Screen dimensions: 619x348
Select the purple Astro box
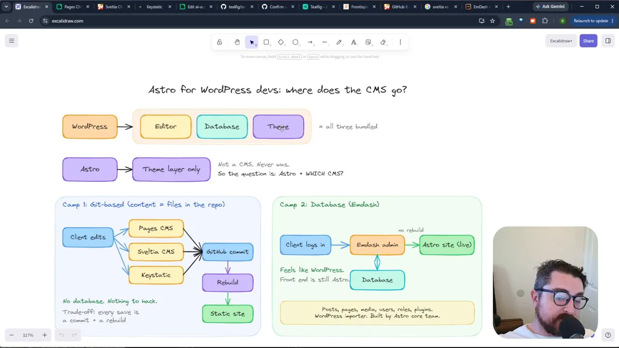[90, 169]
